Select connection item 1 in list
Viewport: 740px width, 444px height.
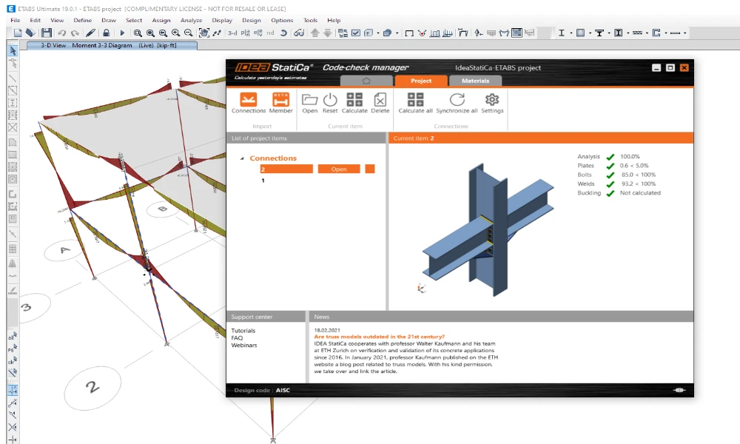pyautogui.click(x=263, y=181)
